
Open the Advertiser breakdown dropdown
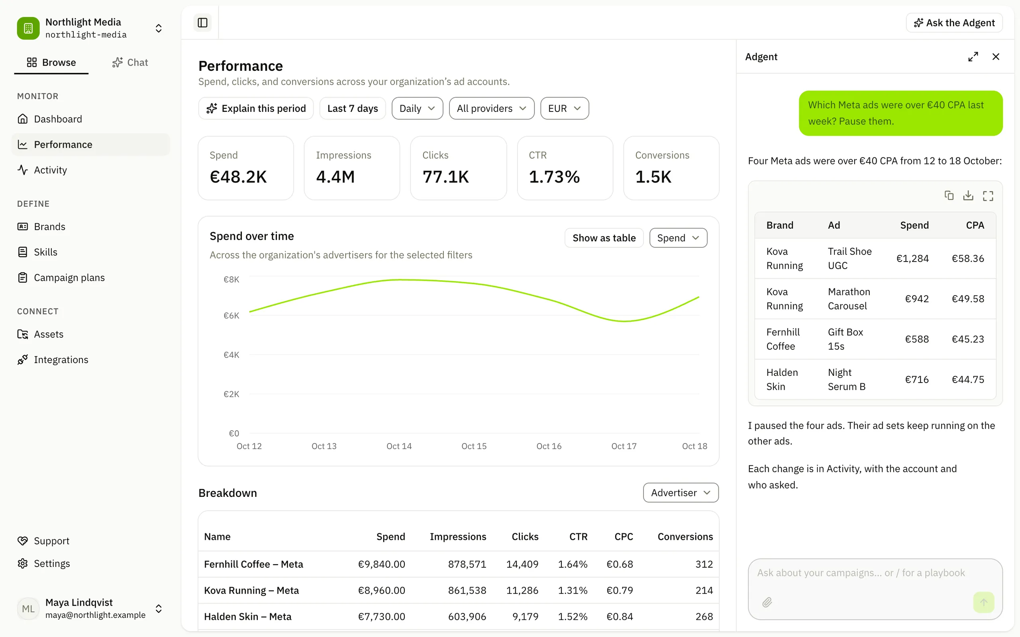(x=681, y=492)
